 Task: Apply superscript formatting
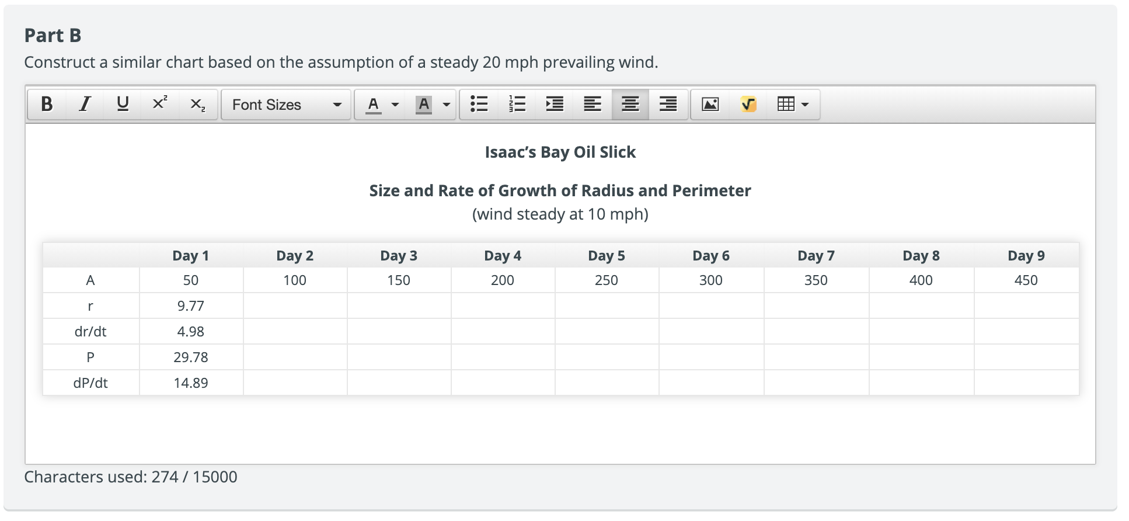pyautogui.click(x=159, y=105)
